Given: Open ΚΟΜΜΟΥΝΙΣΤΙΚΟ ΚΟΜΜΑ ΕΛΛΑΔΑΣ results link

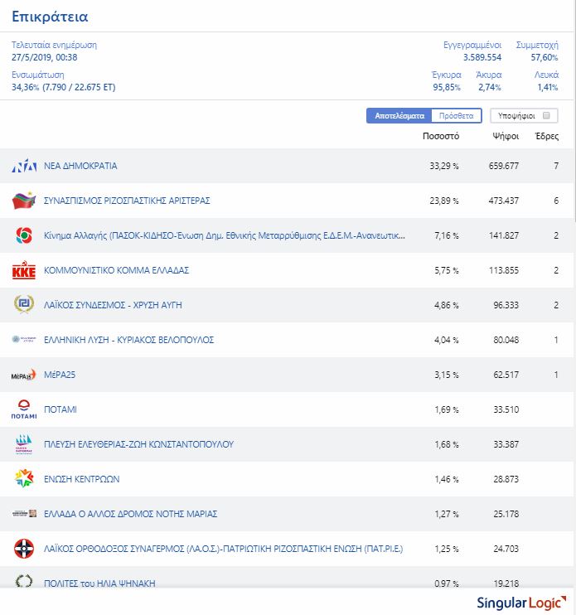Looking at the screenshot, I should [117, 270].
